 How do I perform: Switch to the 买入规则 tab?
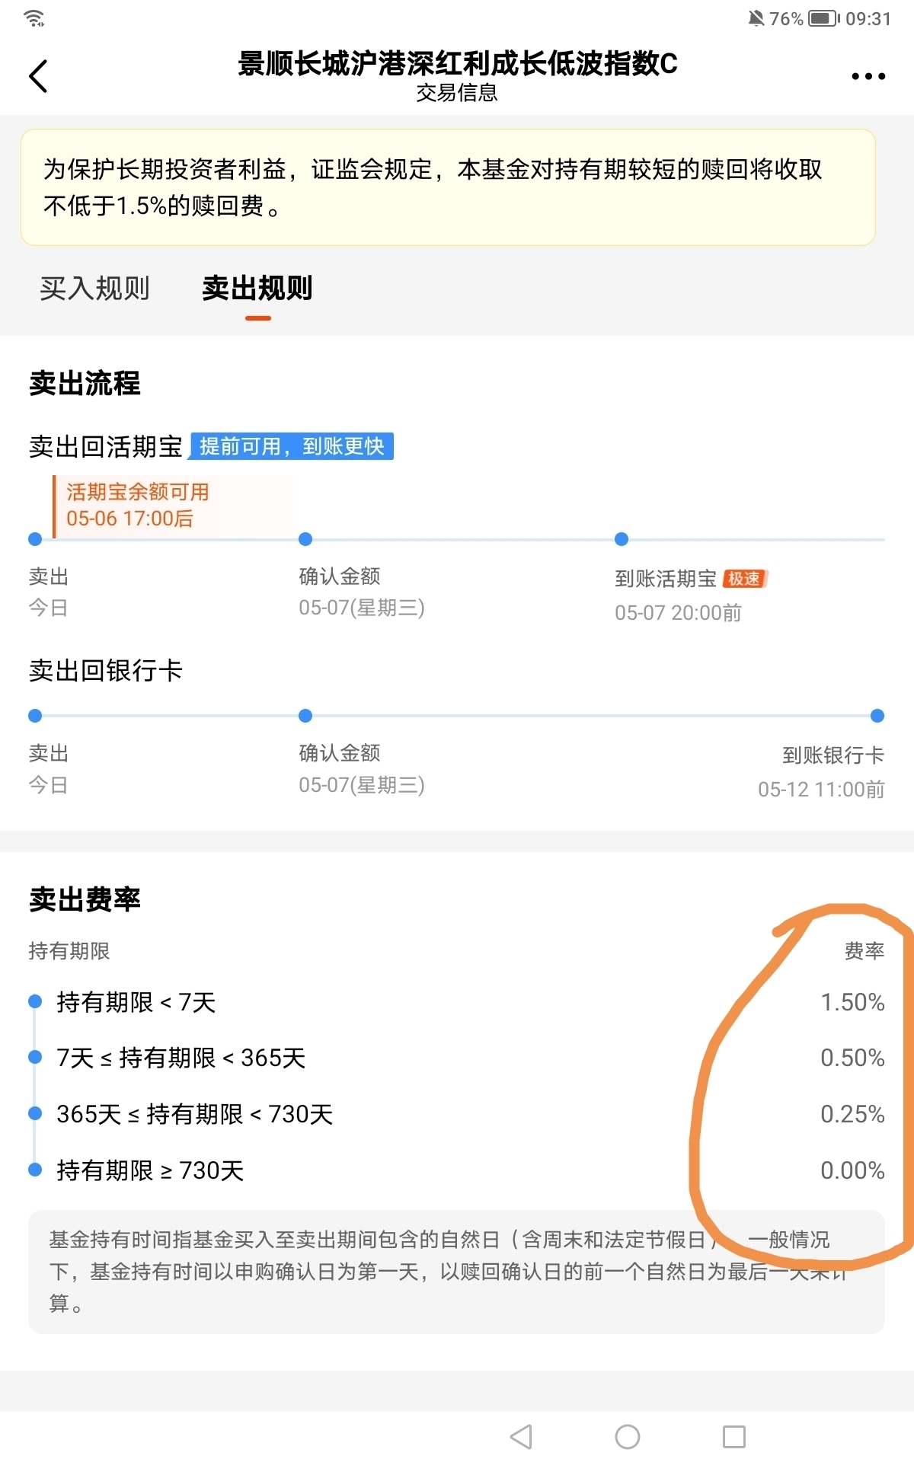(94, 289)
